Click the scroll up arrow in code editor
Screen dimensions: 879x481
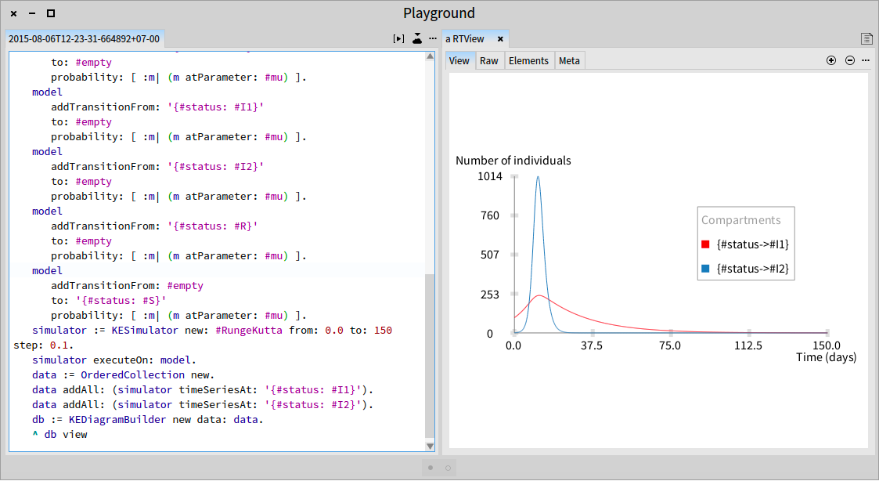click(430, 56)
